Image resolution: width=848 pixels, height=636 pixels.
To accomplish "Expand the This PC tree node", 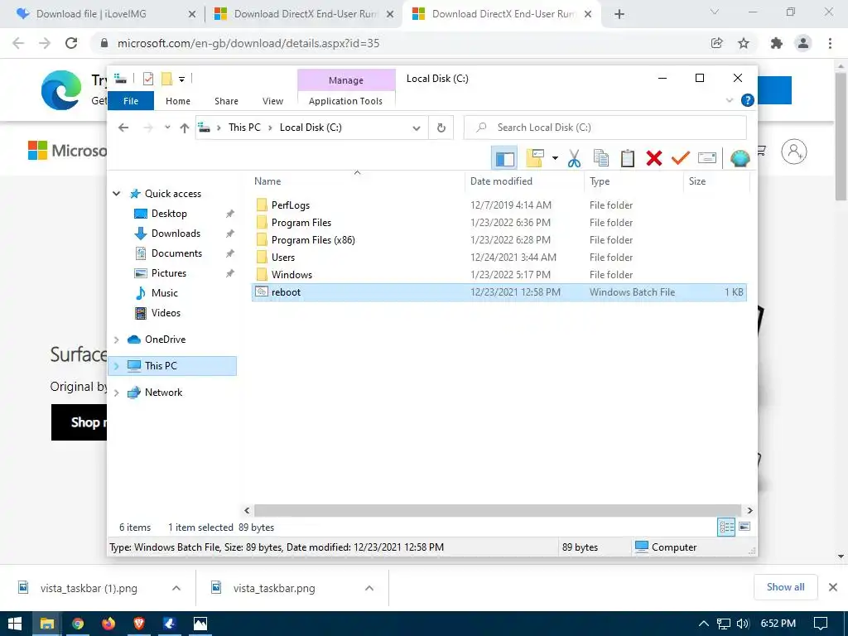I will coord(116,366).
